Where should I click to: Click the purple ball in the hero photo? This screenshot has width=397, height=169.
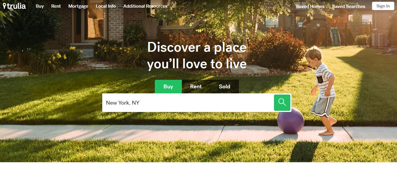[x=290, y=121]
